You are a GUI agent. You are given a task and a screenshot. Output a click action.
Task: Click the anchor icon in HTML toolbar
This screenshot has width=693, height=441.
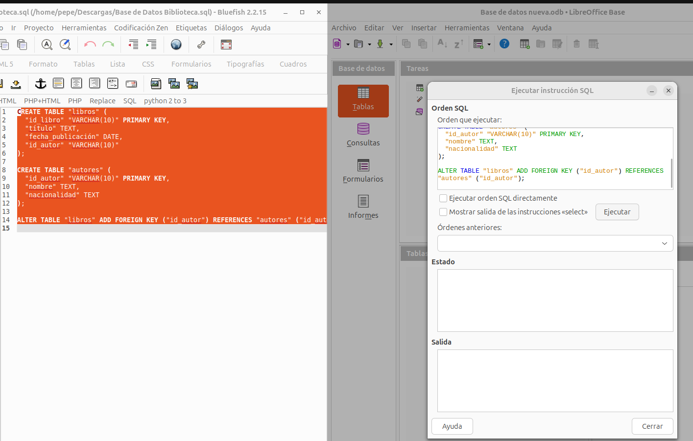[x=41, y=84]
